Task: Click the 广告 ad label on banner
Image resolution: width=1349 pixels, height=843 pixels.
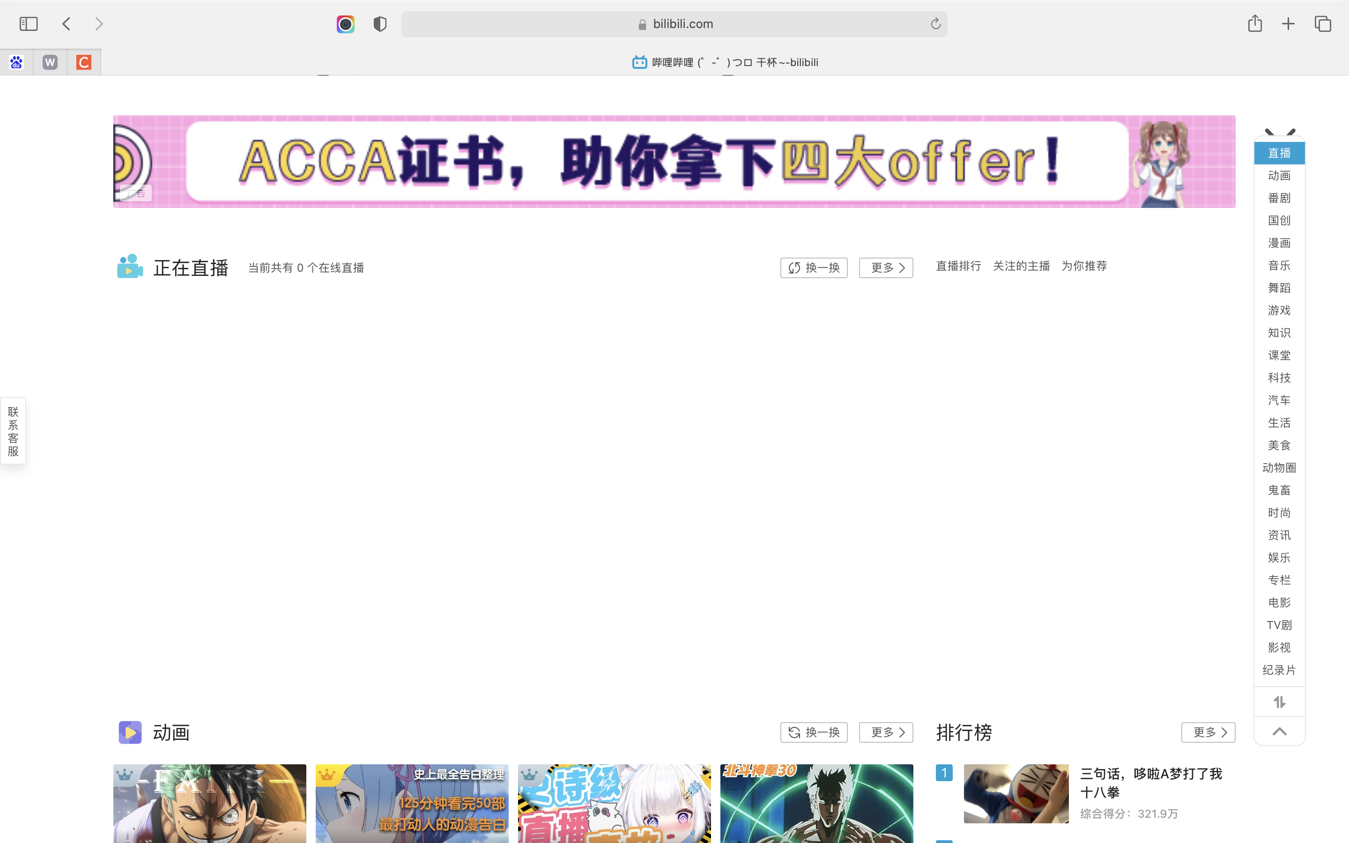Action: 135,193
